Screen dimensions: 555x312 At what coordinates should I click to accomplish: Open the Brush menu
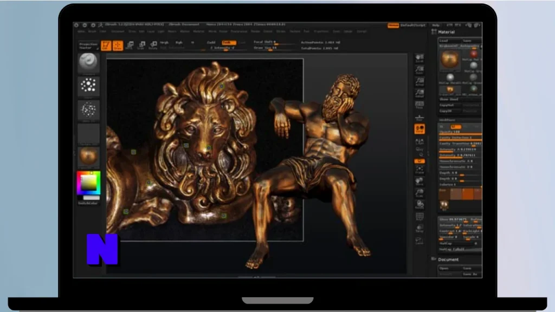92,31
